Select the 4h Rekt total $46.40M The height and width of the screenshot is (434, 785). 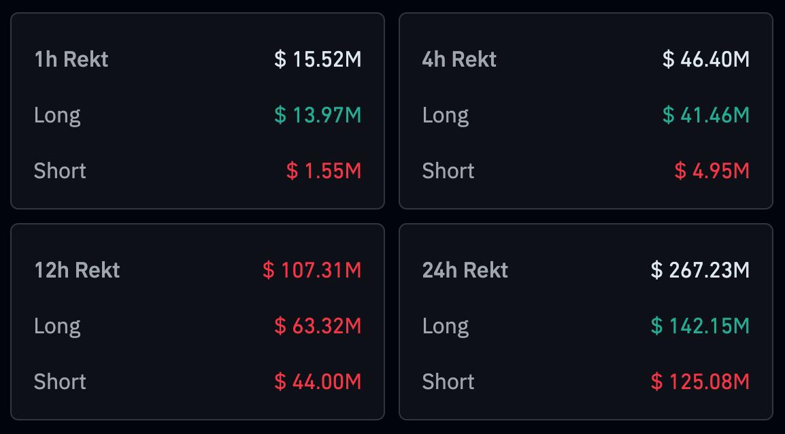pyautogui.click(x=706, y=60)
